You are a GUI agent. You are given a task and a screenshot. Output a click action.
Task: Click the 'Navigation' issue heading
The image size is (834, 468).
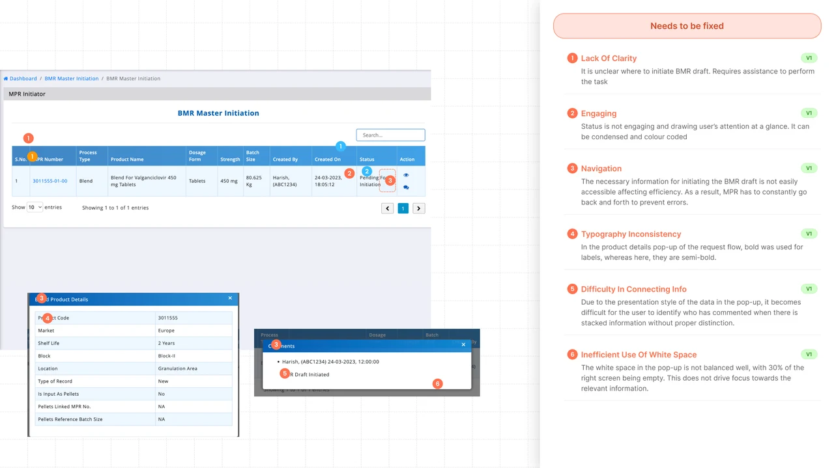[x=601, y=169]
